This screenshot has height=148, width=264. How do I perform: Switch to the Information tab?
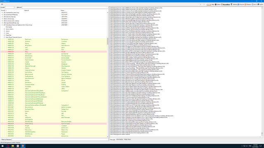pyautogui.click(x=120, y=140)
